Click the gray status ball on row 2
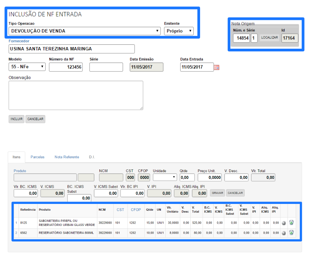Viewport: 314px width, 256px height. (284, 233)
